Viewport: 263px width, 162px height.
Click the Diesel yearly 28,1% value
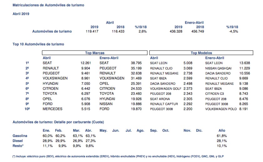[222, 141]
